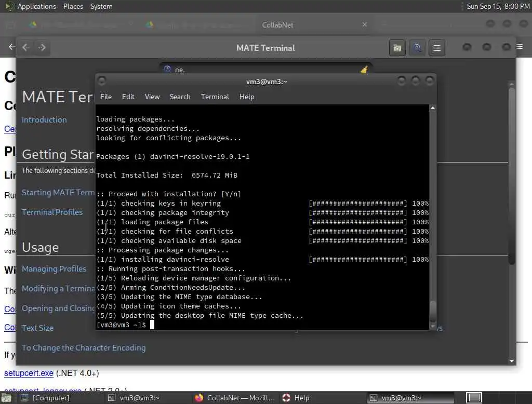The height and width of the screenshot is (404, 532).
Task: Click the search icon in Help viewer
Action: click(x=417, y=48)
